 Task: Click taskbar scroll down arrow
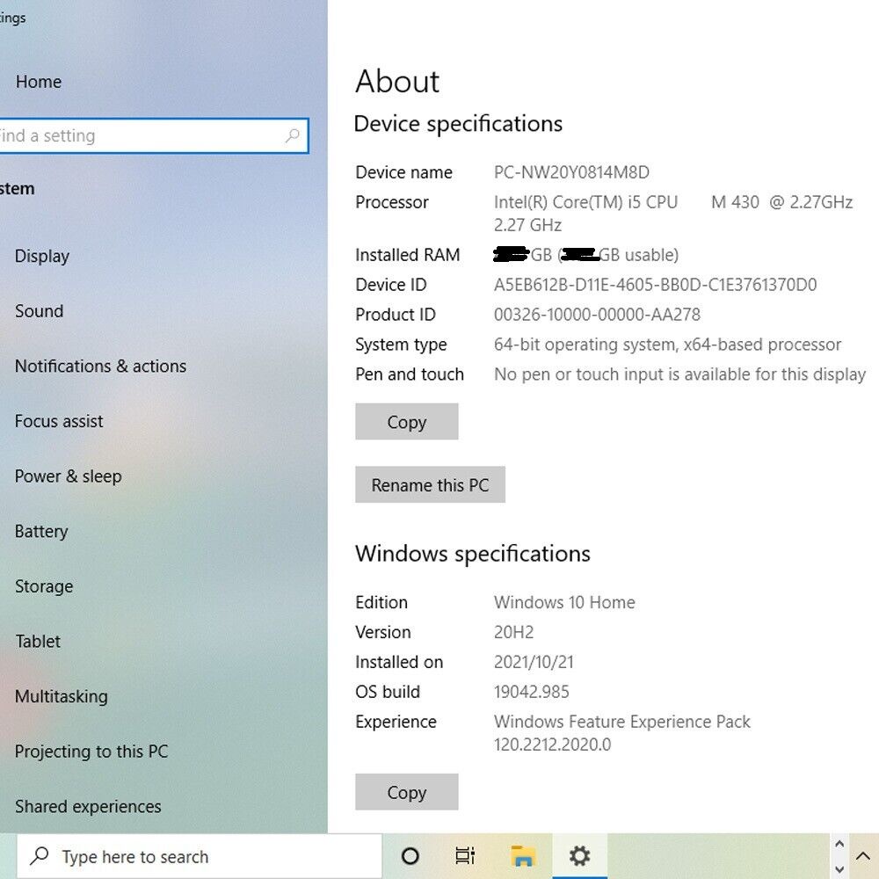839,869
